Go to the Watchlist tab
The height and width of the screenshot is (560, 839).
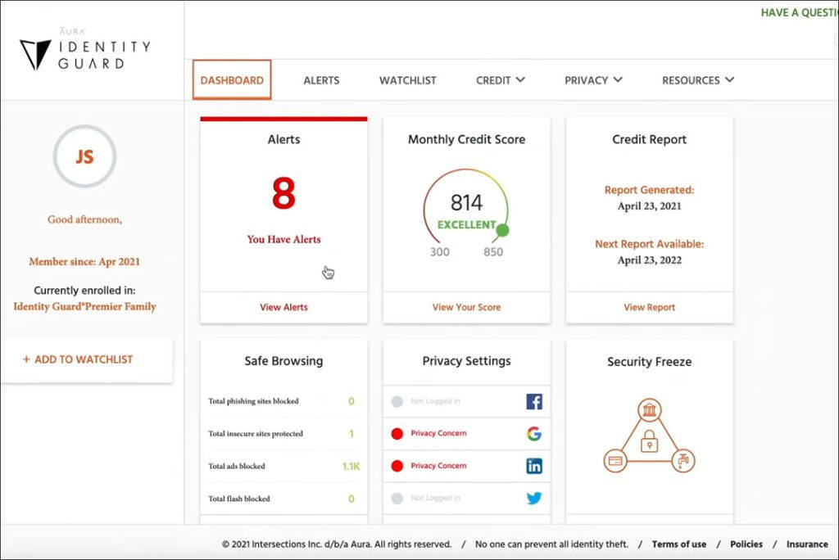pyautogui.click(x=408, y=80)
